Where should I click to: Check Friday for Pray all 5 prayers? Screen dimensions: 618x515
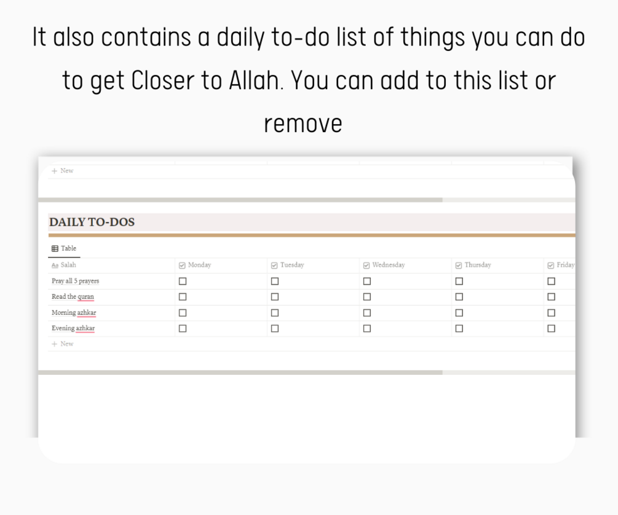(552, 281)
